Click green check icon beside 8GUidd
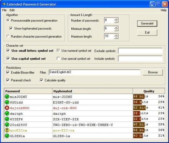 click(x=7, y=102)
